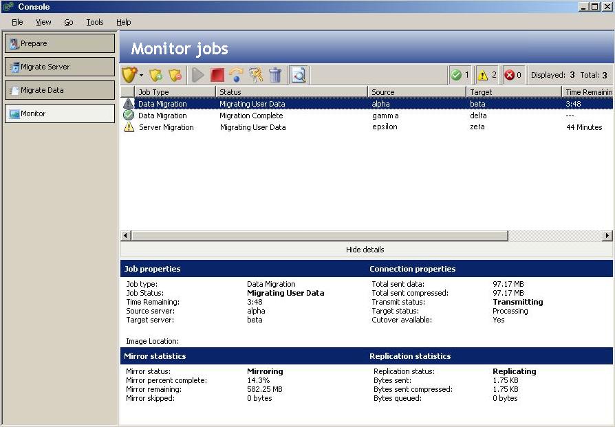Click the shield with red minus icon
The width and height of the screenshot is (615, 427).
pyautogui.click(x=175, y=75)
